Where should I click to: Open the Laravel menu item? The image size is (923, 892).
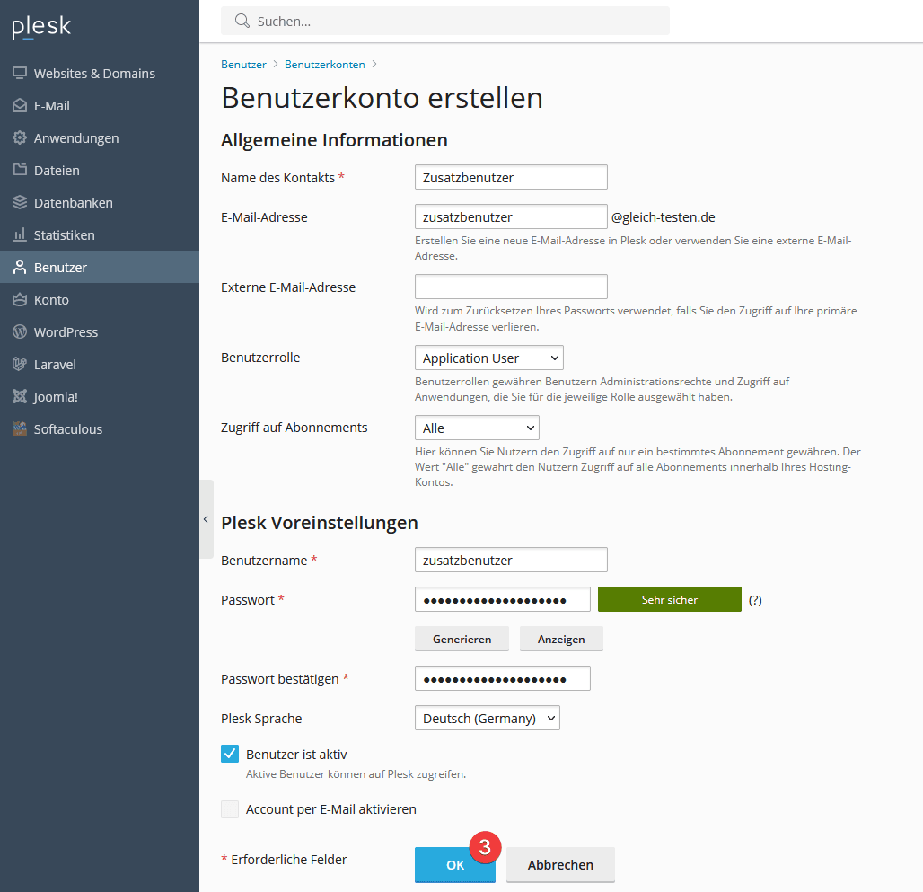(55, 365)
